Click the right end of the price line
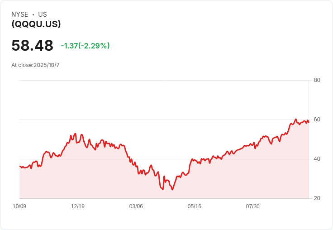Screen dimensions: 333x230 pos(309,122)
